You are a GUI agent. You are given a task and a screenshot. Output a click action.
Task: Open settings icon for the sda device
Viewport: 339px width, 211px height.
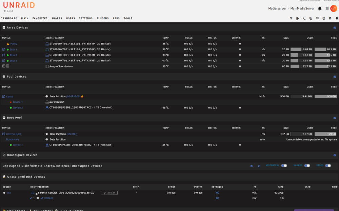pos(217,193)
